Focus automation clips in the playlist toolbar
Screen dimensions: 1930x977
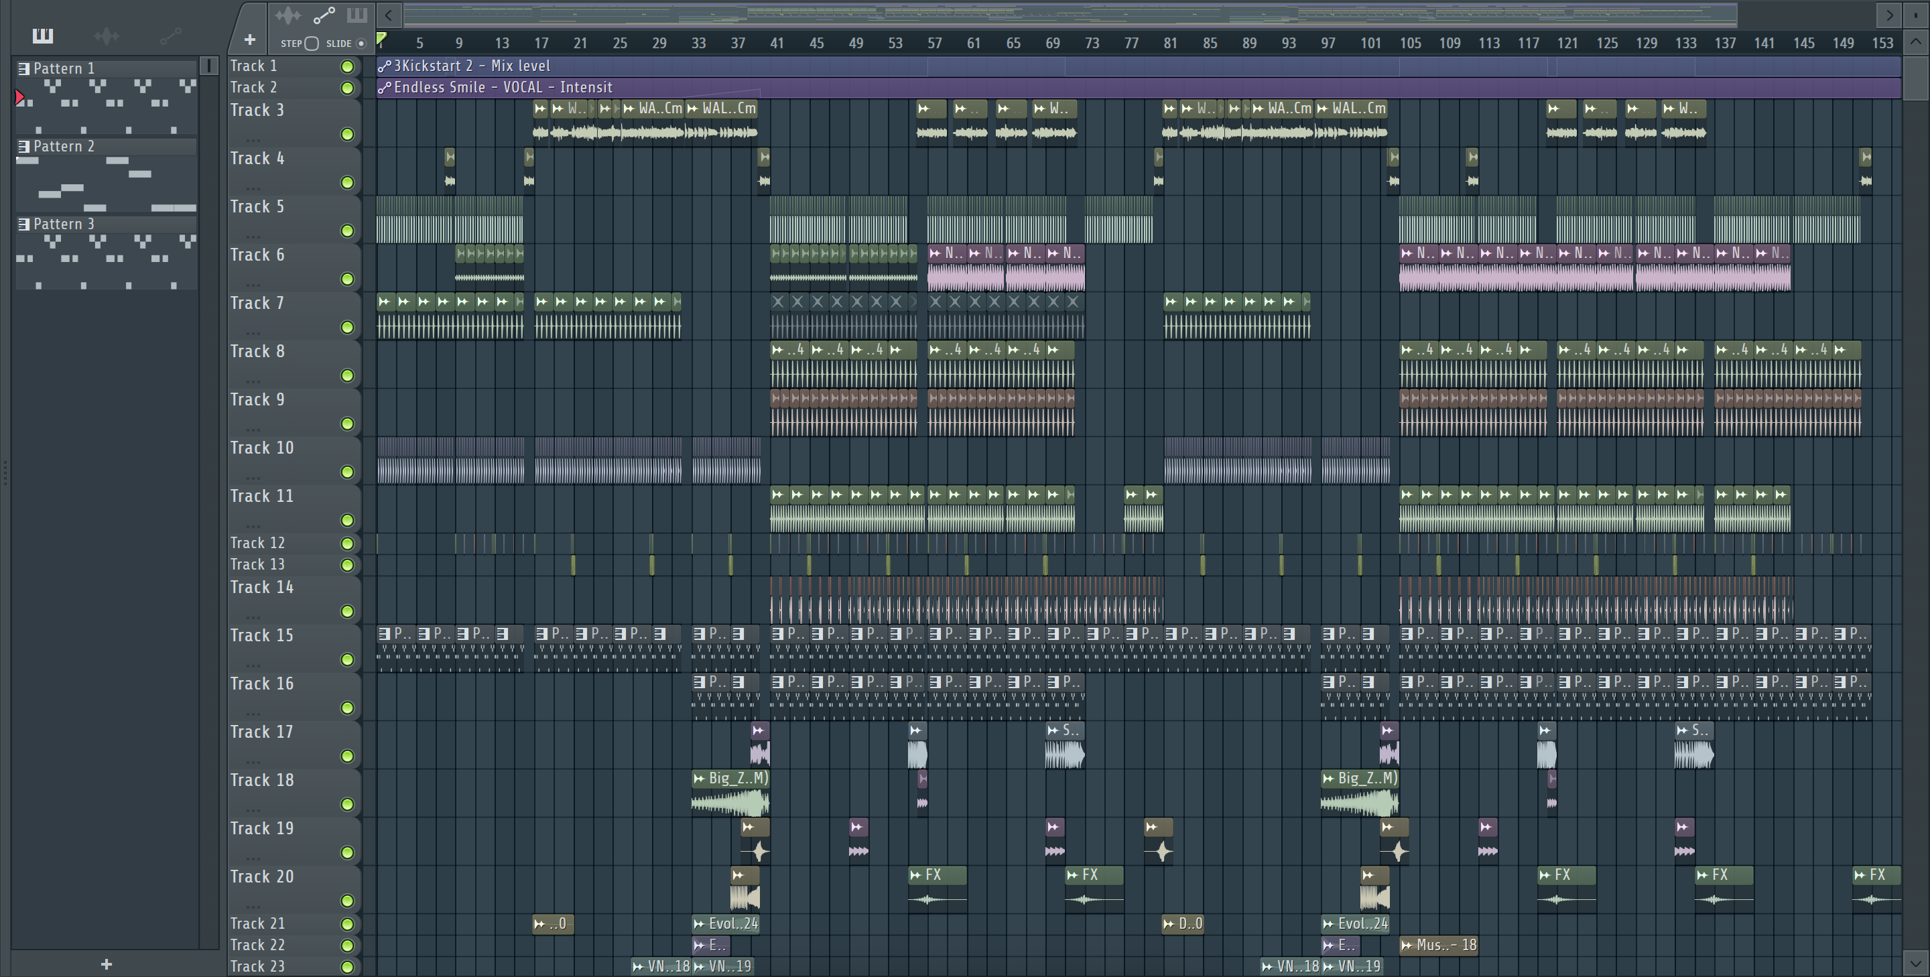324,15
